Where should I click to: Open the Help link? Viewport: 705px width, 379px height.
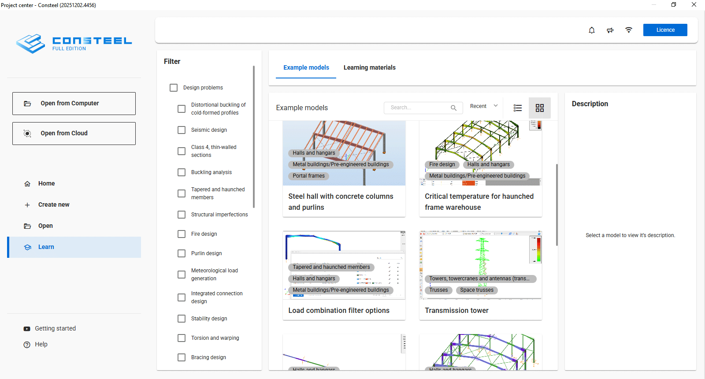[x=41, y=345]
